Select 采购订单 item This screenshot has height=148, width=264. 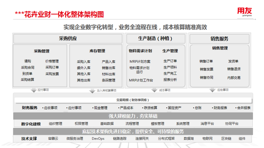click(x=52, y=67)
